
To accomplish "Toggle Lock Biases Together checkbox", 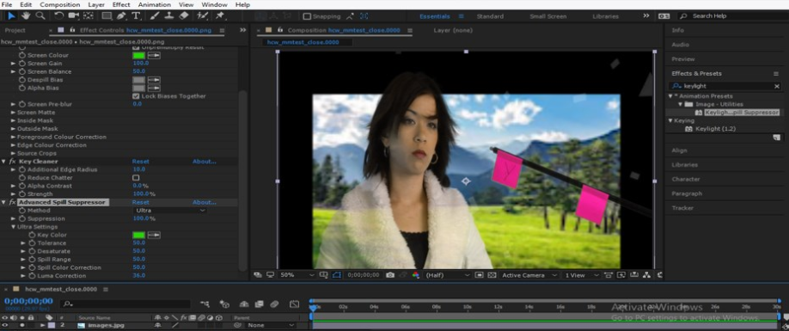I will 136,96.
